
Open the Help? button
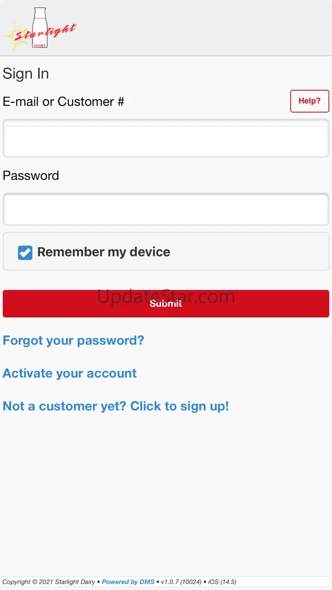pos(309,101)
